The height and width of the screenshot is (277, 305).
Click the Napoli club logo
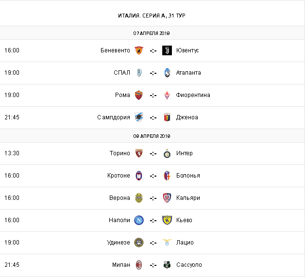(x=139, y=220)
